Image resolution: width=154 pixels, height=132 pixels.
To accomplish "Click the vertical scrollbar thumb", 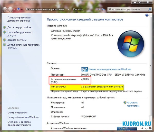I will click(151, 66).
